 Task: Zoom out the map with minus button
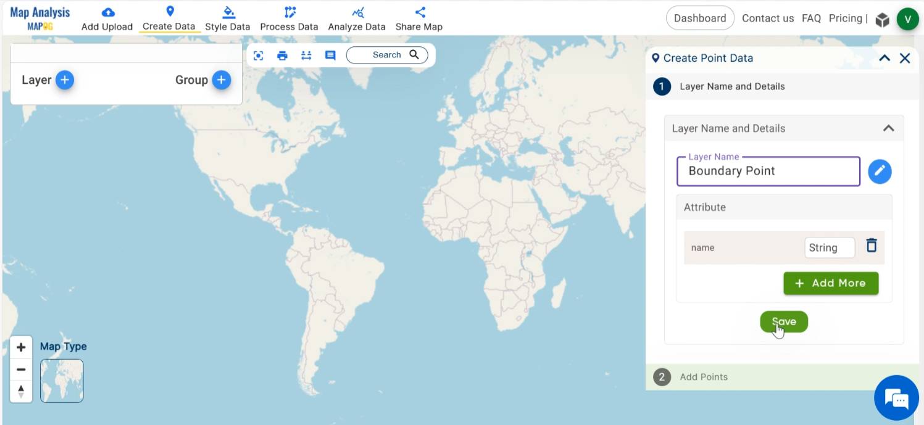(21, 369)
